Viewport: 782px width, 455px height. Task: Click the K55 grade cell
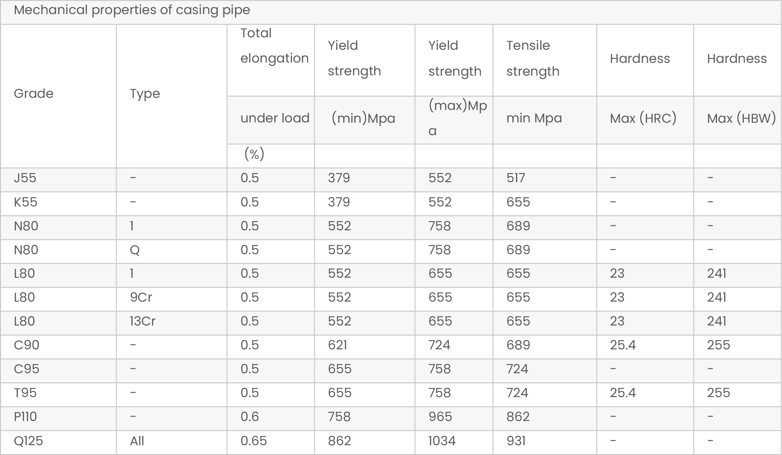click(x=26, y=202)
